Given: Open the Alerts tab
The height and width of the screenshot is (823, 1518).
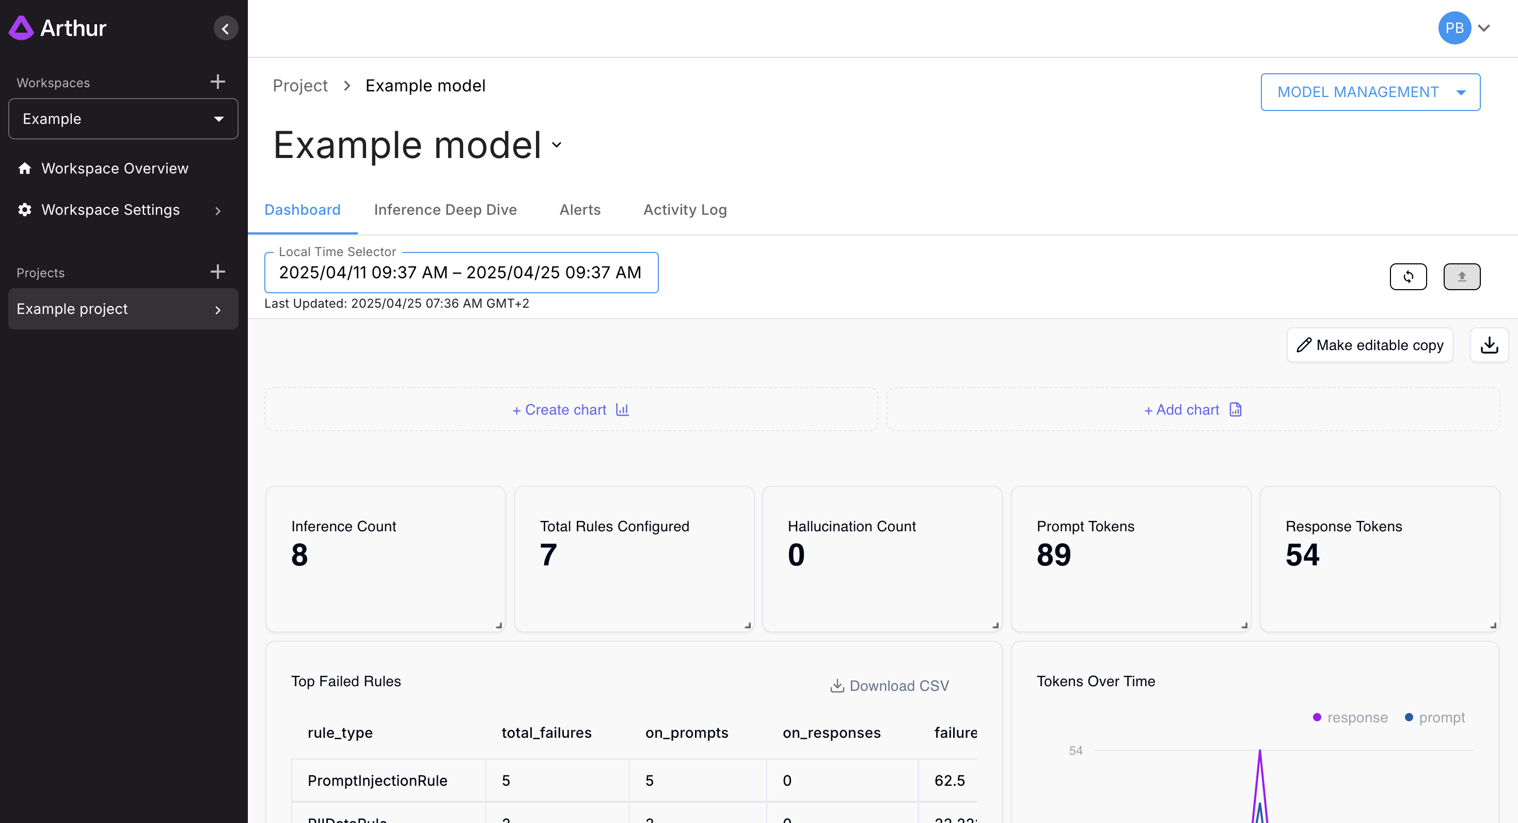Looking at the screenshot, I should [x=579, y=210].
